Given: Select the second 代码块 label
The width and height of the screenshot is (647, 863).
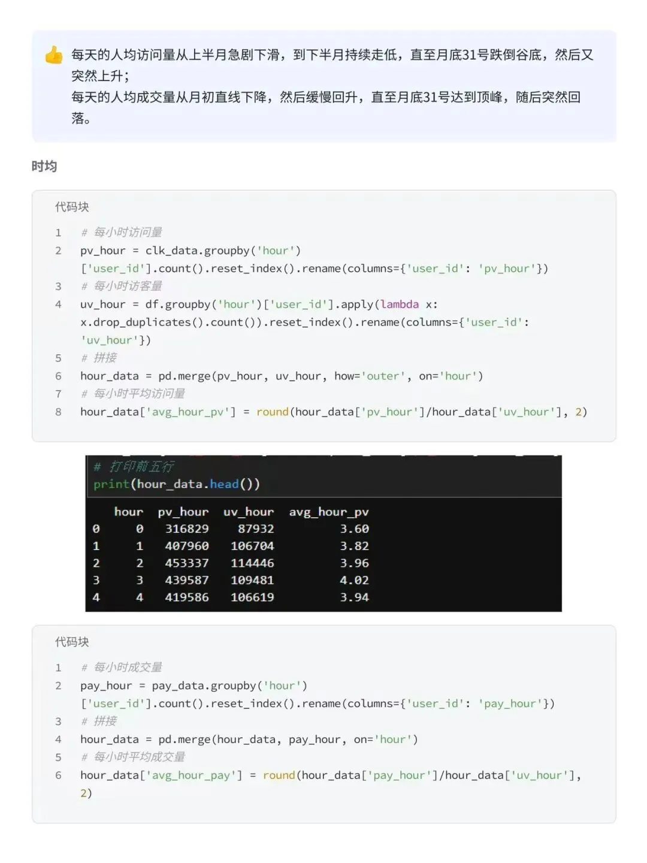Looking at the screenshot, I should coord(72,642).
